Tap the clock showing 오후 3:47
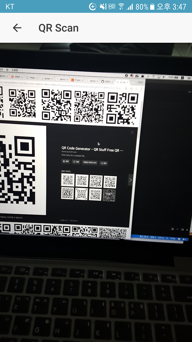Viewport: 192px width, 342px height. coord(171,6)
